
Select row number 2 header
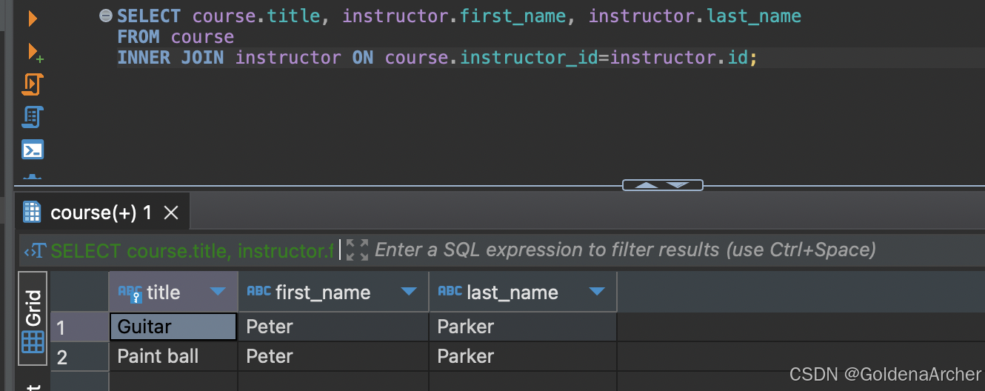(79, 356)
